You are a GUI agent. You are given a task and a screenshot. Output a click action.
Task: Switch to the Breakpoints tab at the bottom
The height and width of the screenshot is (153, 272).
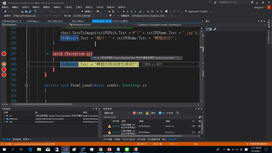click(117, 139)
